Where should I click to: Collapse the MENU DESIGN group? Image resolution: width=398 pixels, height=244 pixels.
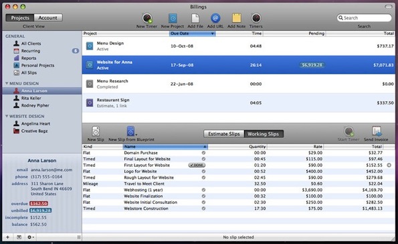(x=7, y=83)
